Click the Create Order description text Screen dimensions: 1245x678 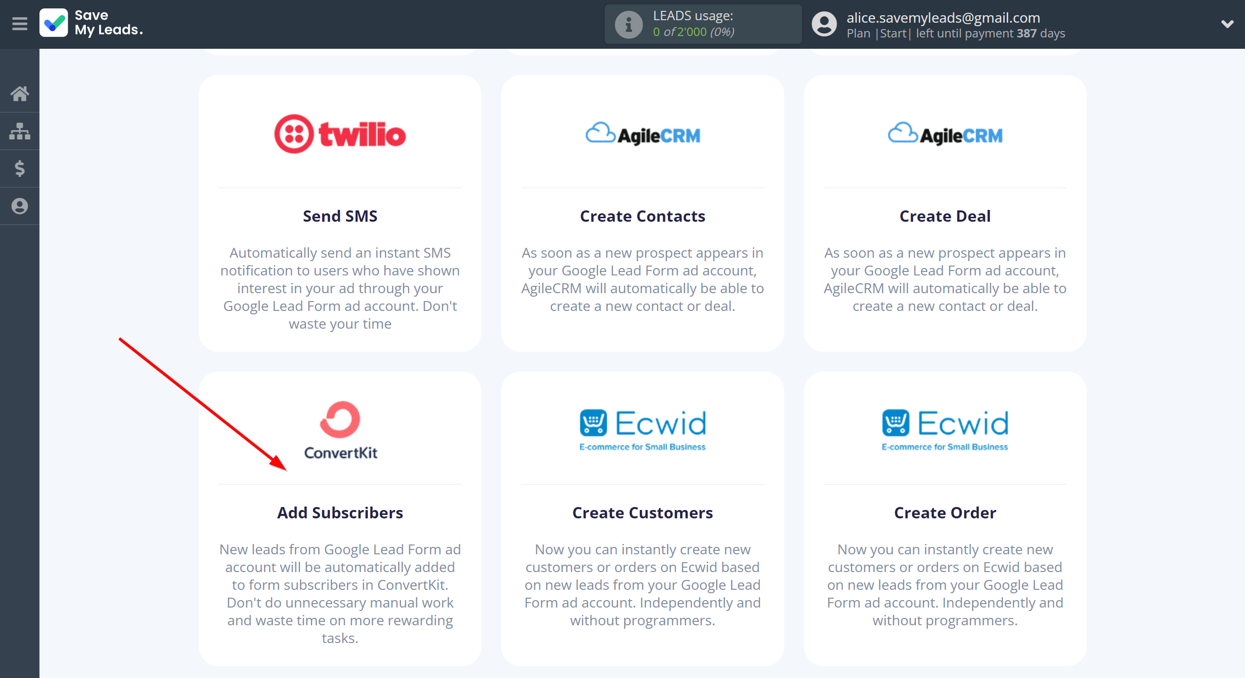tap(945, 585)
